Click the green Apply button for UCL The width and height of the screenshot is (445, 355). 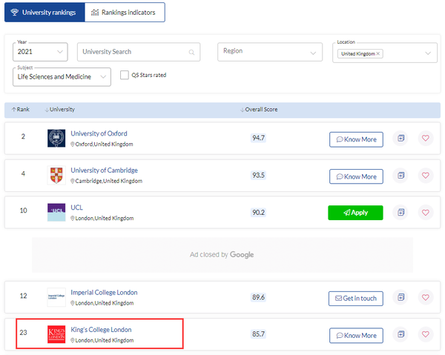(355, 213)
